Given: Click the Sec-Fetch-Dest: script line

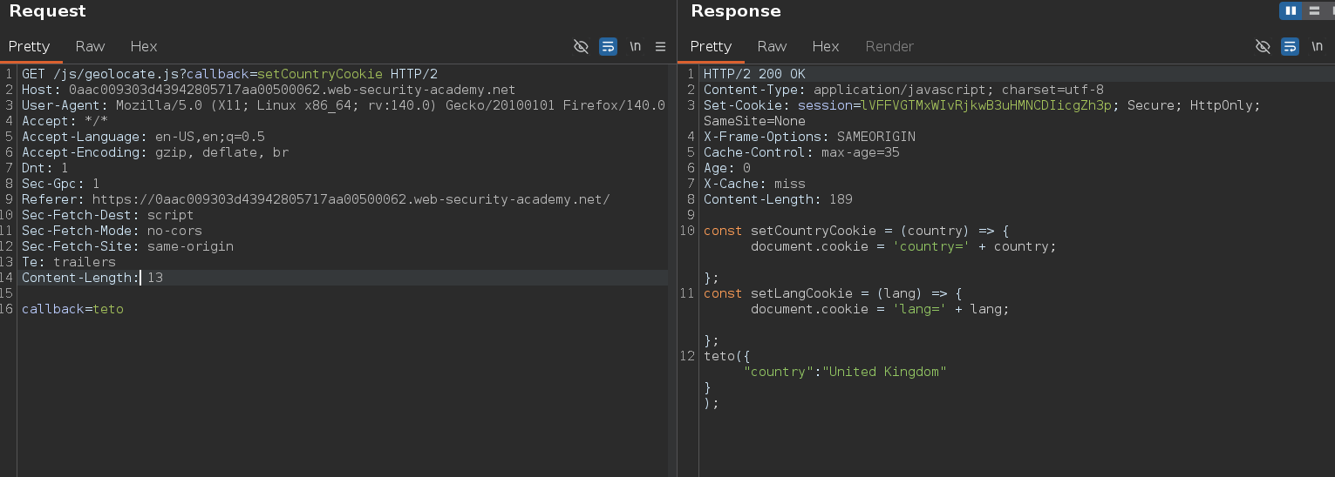Looking at the screenshot, I should [108, 215].
